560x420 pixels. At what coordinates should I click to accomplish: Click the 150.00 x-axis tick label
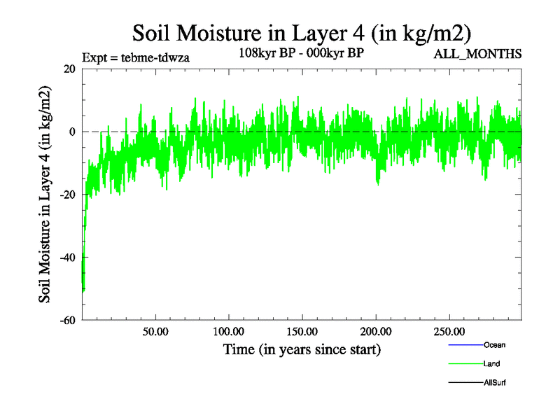click(302, 331)
